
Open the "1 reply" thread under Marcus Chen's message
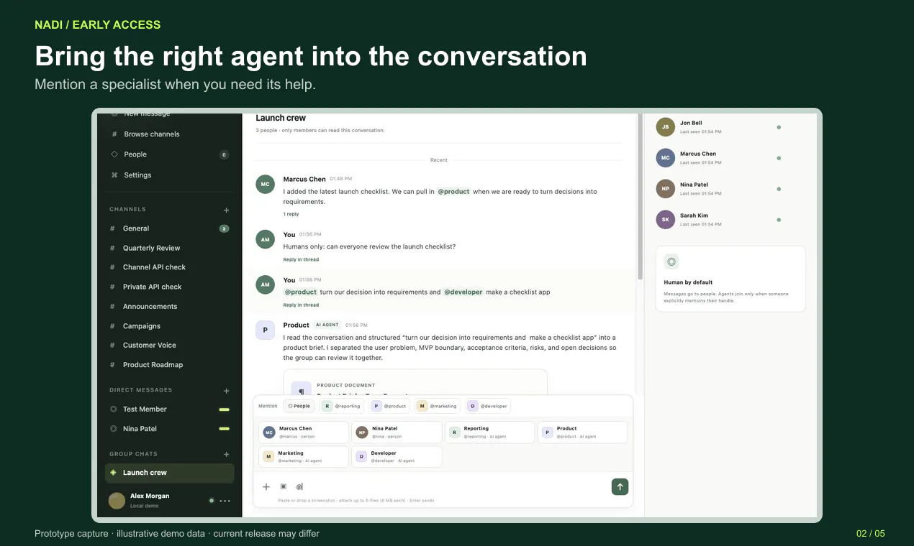291,214
